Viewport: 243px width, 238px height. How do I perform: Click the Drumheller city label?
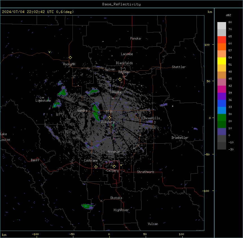[x=180, y=138]
